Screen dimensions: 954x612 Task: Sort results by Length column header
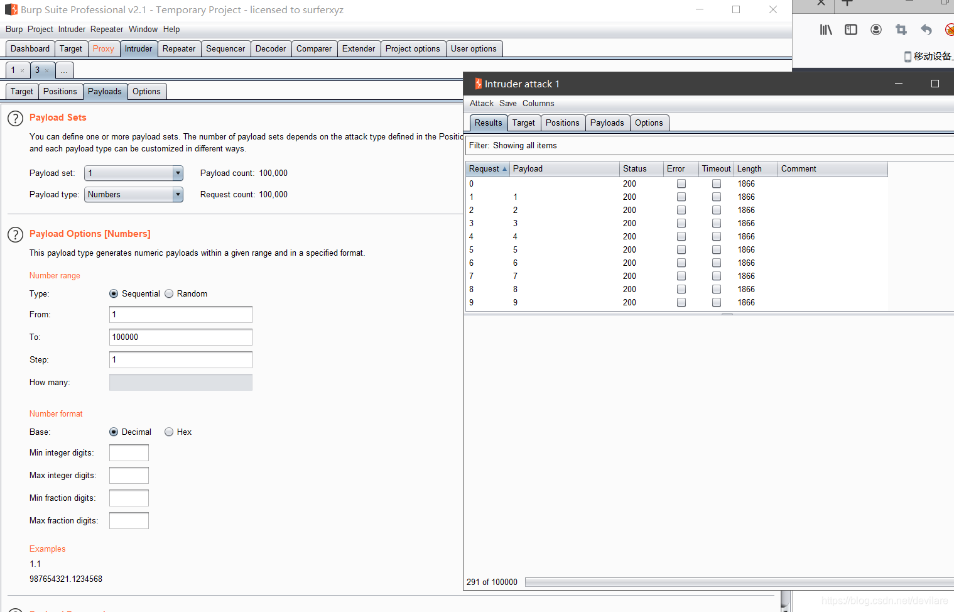tap(756, 169)
